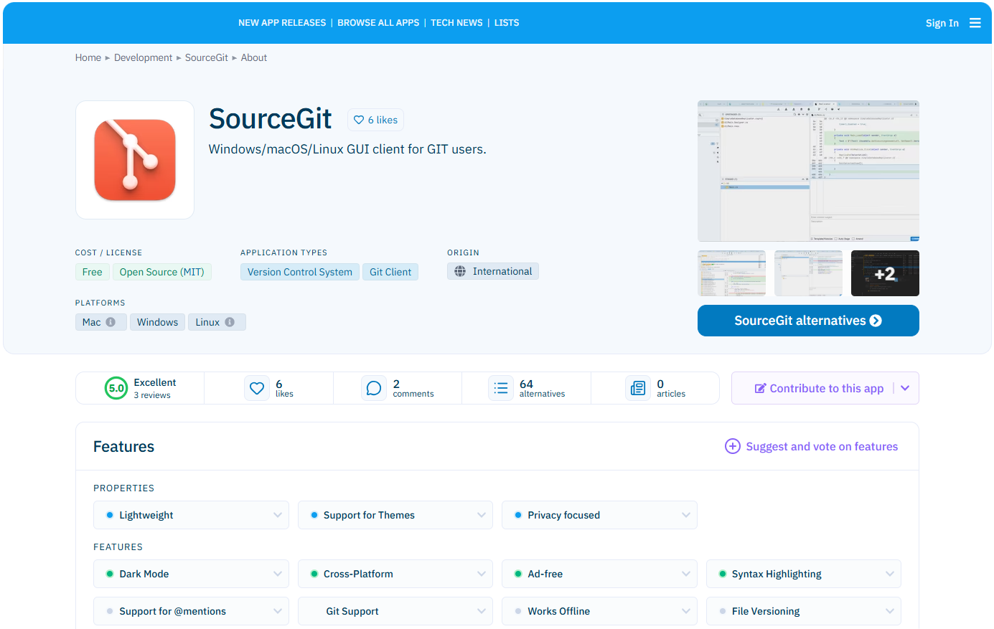Click the About breadcrumb

coord(254,57)
